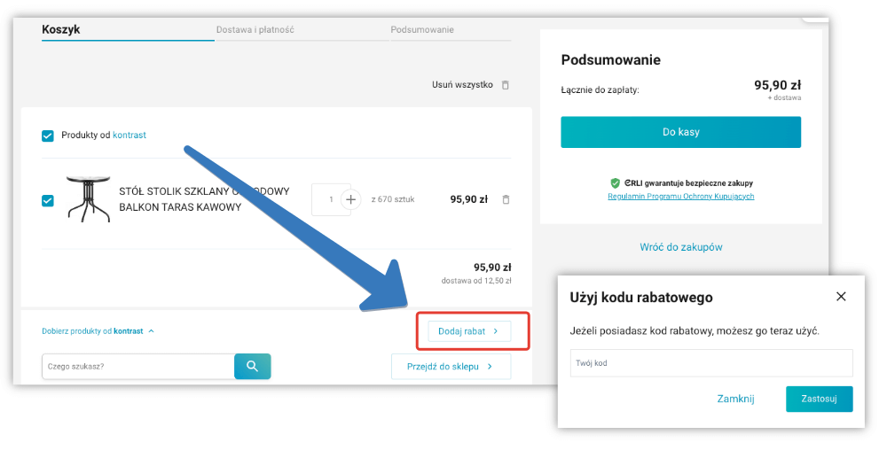The height and width of the screenshot is (458, 887).
Task: Click Wróć do zakupów link
Action: click(680, 247)
